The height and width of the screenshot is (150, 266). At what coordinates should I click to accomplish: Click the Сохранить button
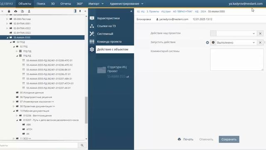point(229,139)
